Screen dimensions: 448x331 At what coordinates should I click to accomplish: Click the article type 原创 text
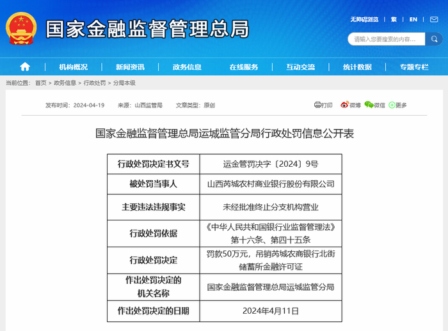click(x=209, y=105)
